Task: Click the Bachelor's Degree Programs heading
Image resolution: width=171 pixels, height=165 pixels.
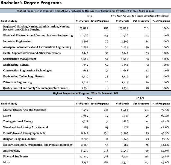Action: (31, 3)
